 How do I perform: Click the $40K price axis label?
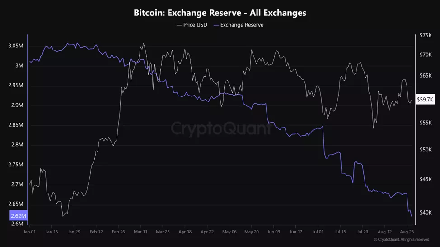pos(426,212)
